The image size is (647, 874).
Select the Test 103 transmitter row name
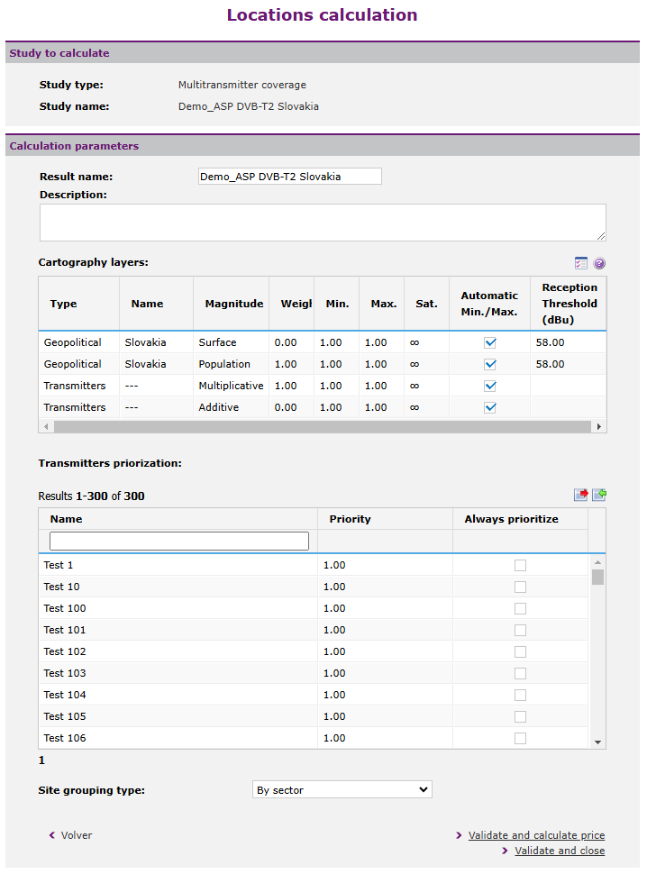65,673
